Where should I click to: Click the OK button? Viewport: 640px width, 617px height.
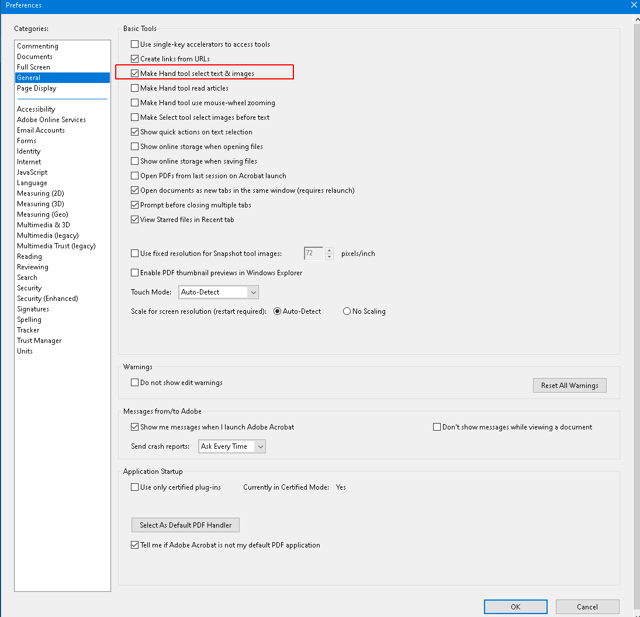click(515, 606)
